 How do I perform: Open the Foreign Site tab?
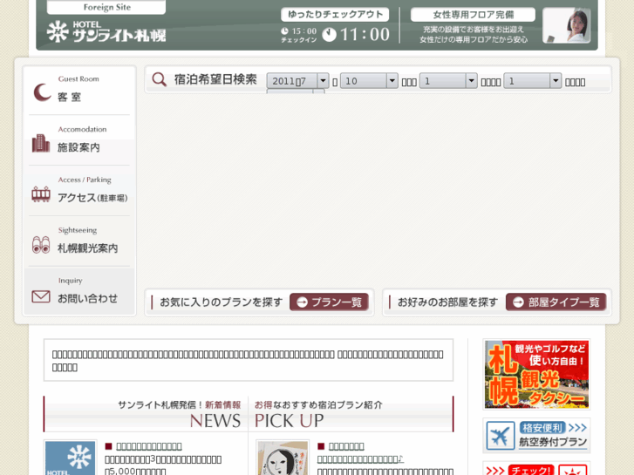tap(106, 7)
